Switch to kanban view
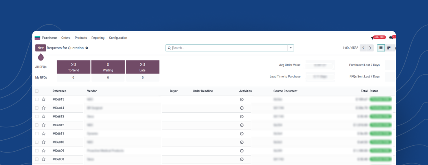 389,48
